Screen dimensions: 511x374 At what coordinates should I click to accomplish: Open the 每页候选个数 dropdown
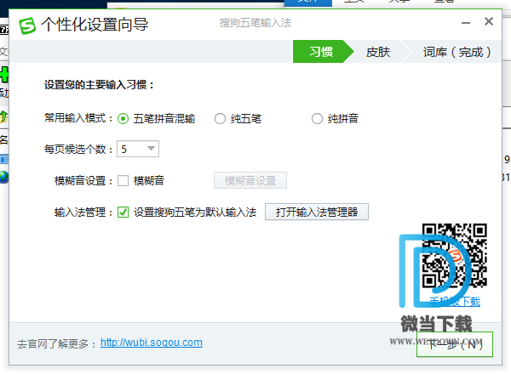138,149
